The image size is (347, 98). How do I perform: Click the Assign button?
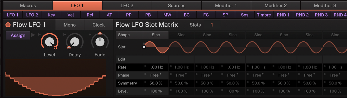pyautogui.click(x=18, y=35)
